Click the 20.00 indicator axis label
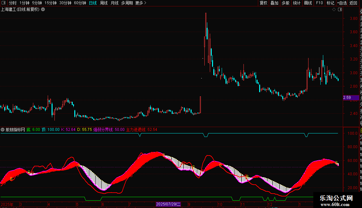 [352, 188]
